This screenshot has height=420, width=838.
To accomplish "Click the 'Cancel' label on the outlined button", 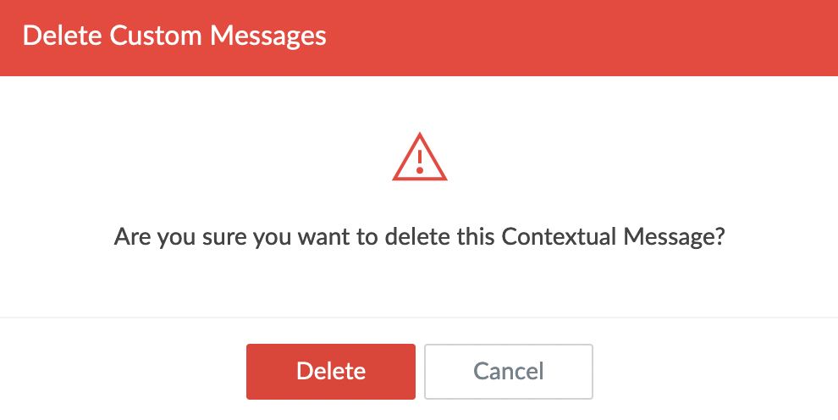I will tap(509, 372).
